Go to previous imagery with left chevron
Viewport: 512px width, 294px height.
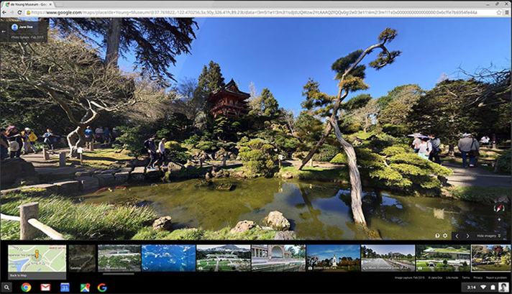click(x=457, y=236)
